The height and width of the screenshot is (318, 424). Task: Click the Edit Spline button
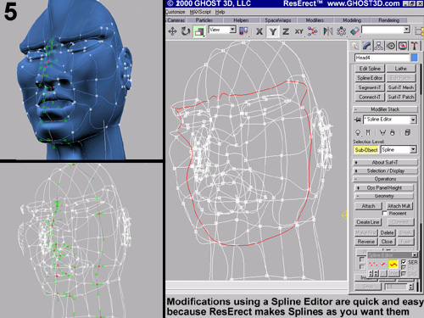[x=370, y=69]
